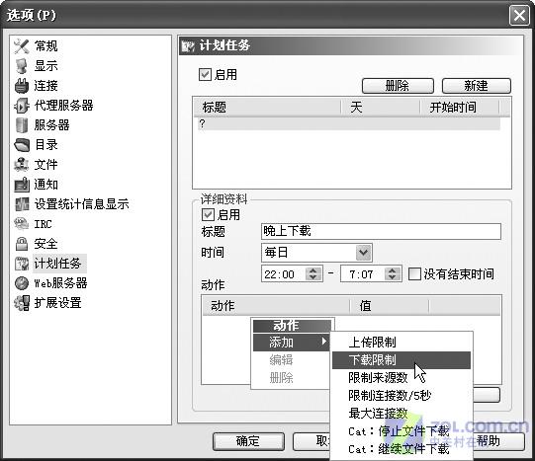Viewport: 535px width, 461px height.
Task: Click the 计划任务 scheduler icon in sidebar
Action: tap(22, 264)
